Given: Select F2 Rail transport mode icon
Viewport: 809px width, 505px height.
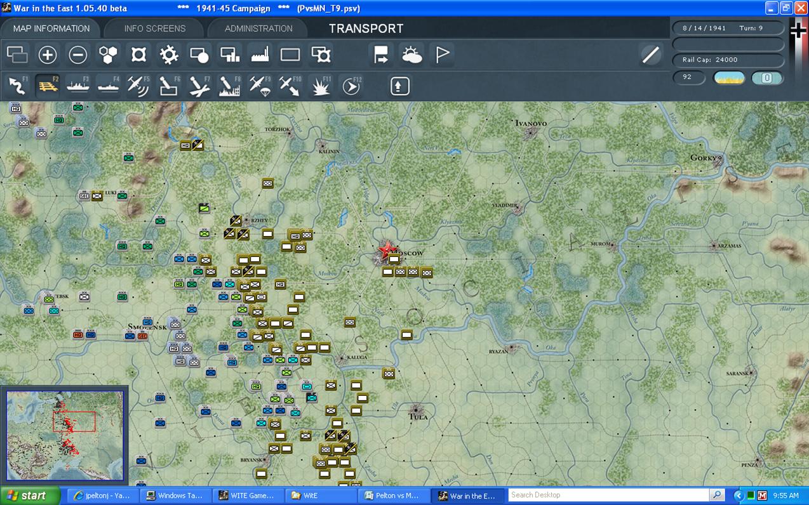Looking at the screenshot, I should pos(48,86).
